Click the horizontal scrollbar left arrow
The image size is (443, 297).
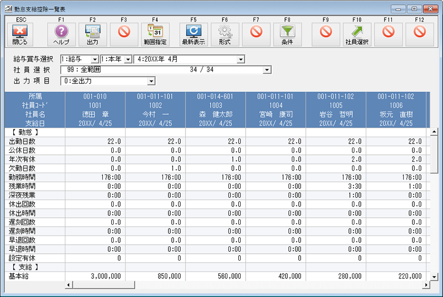pyautogui.click(x=68, y=285)
